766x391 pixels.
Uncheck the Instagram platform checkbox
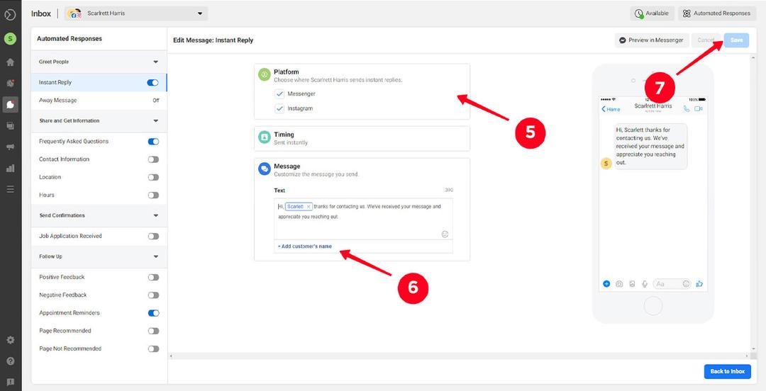[279, 108]
